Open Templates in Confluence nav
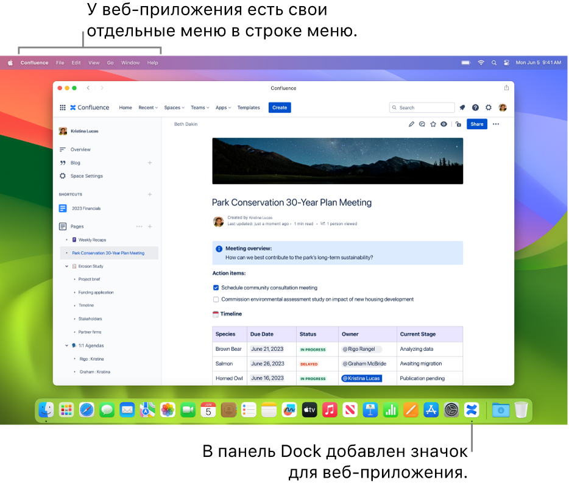The image size is (569, 488). click(249, 107)
